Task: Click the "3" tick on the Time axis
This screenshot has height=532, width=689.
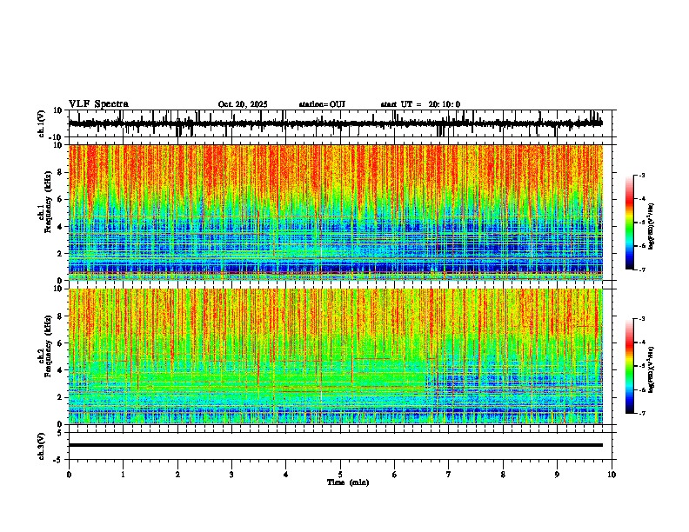Action: point(231,475)
